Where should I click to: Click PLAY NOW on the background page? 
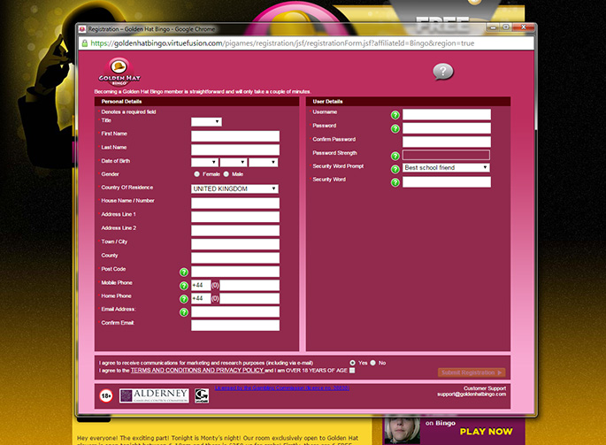[x=487, y=432]
